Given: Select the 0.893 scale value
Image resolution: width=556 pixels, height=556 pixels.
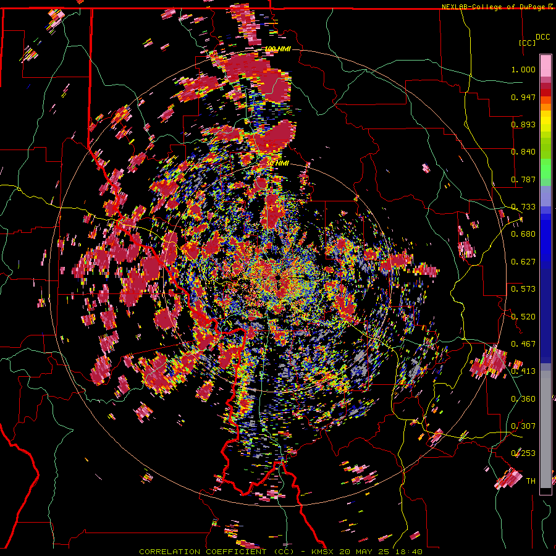Looking at the screenshot, I should (x=523, y=124).
